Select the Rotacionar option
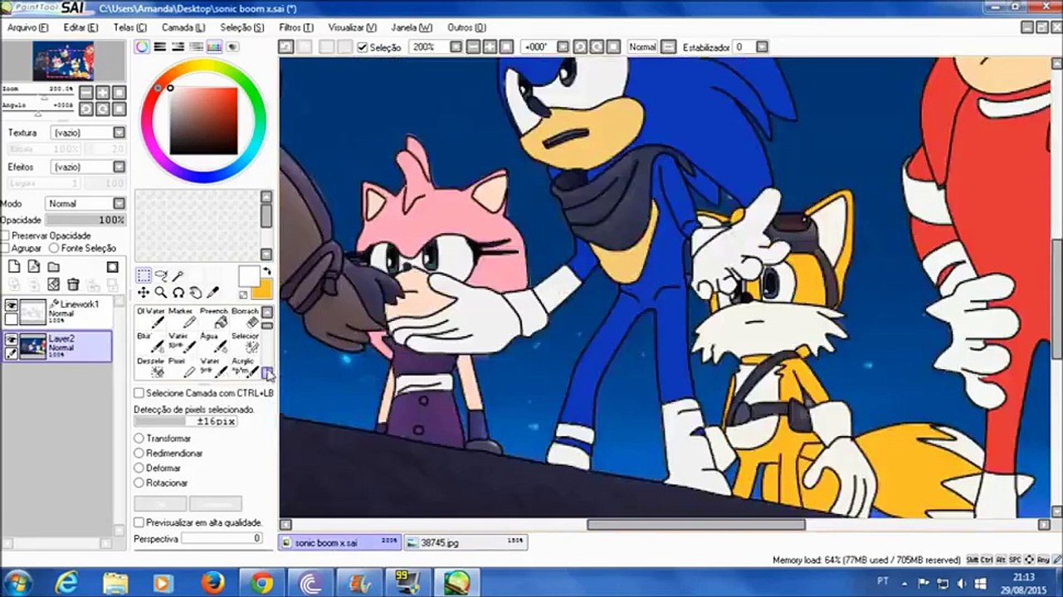The image size is (1063, 597). 139,483
